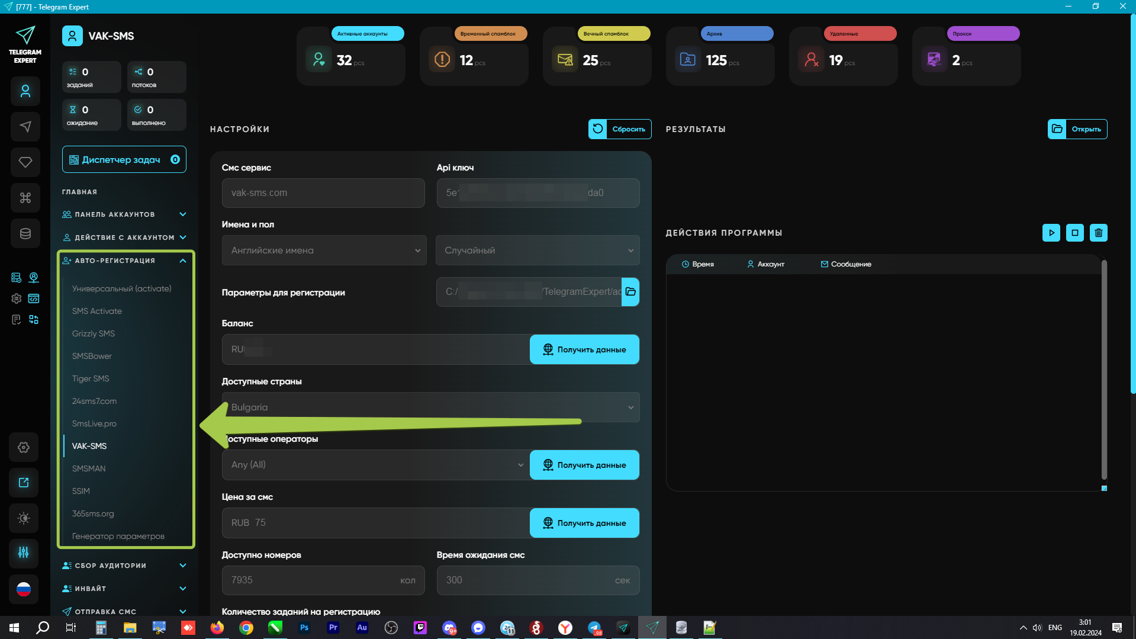Click the 'Доступно номеров' field showing 7935
The width and height of the screenshot is (1136, 639).
pyautogui.click(x=323, y=580)
